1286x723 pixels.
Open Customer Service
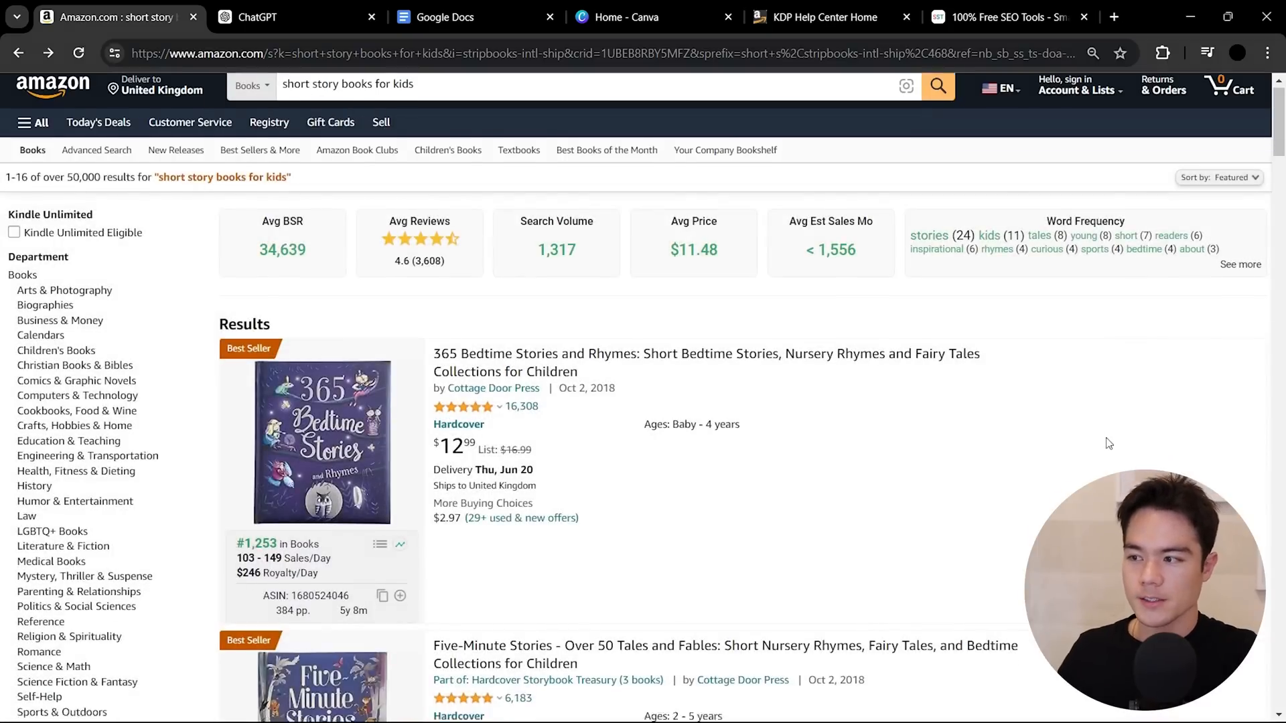[x=190, y=123]
